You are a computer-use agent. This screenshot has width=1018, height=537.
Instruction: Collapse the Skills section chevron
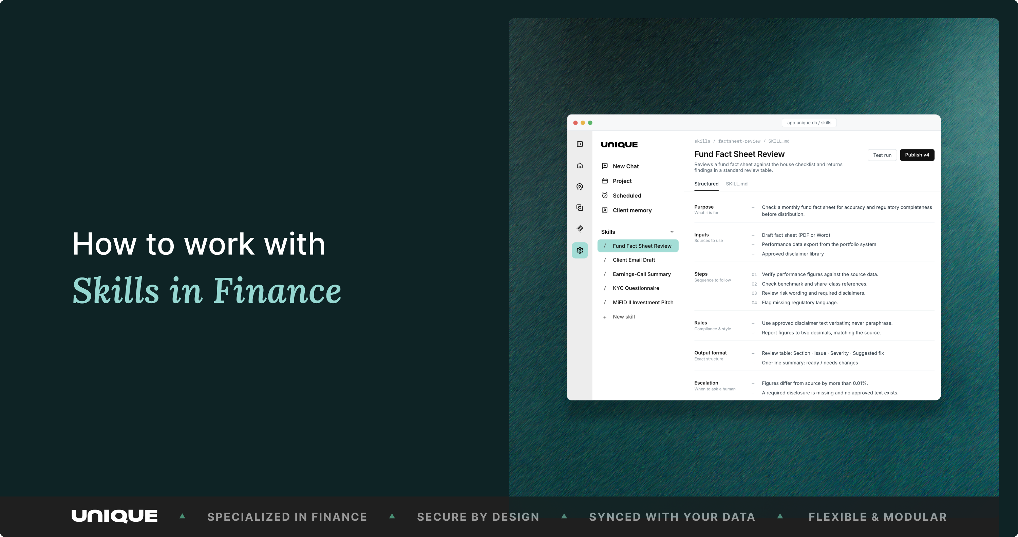[x=672, y=232]
